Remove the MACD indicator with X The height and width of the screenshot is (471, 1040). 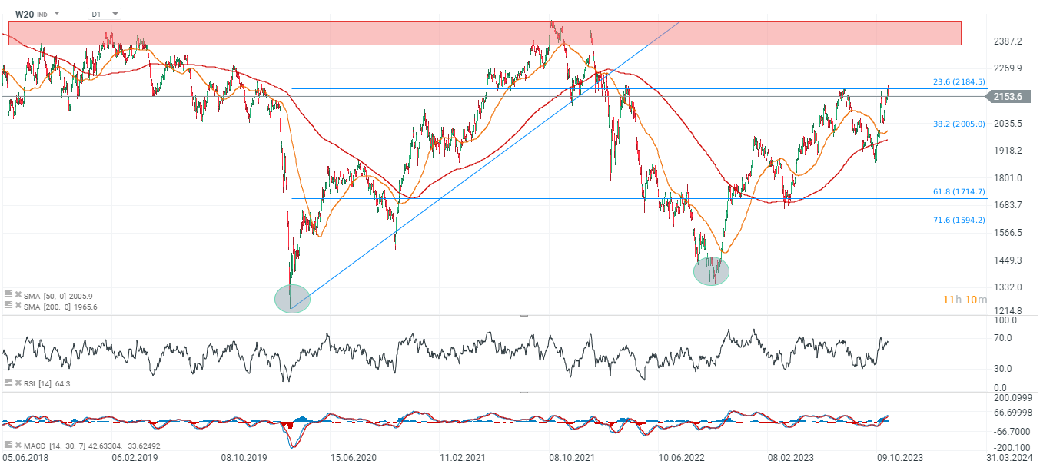(x=18, y=445)
